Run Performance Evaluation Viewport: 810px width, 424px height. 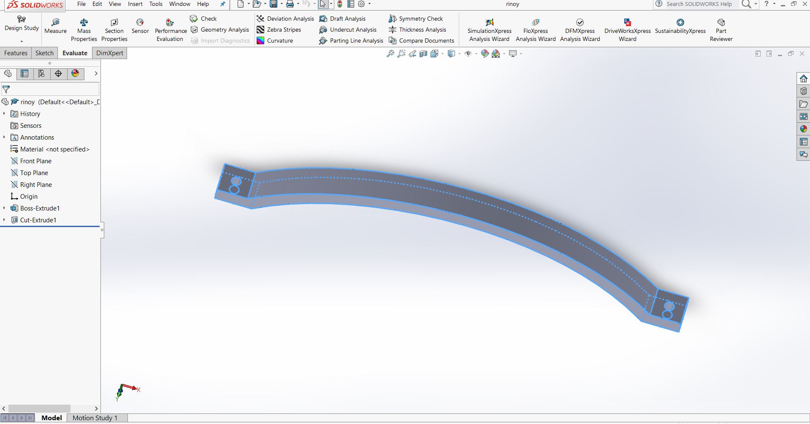[170, 30]
